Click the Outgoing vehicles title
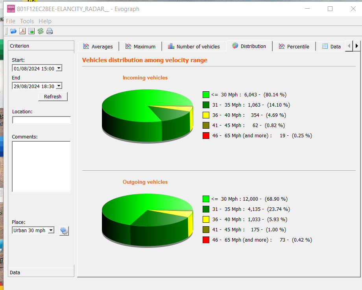The width and height of the screenshot is (362, 290). [x=145, y=182]
